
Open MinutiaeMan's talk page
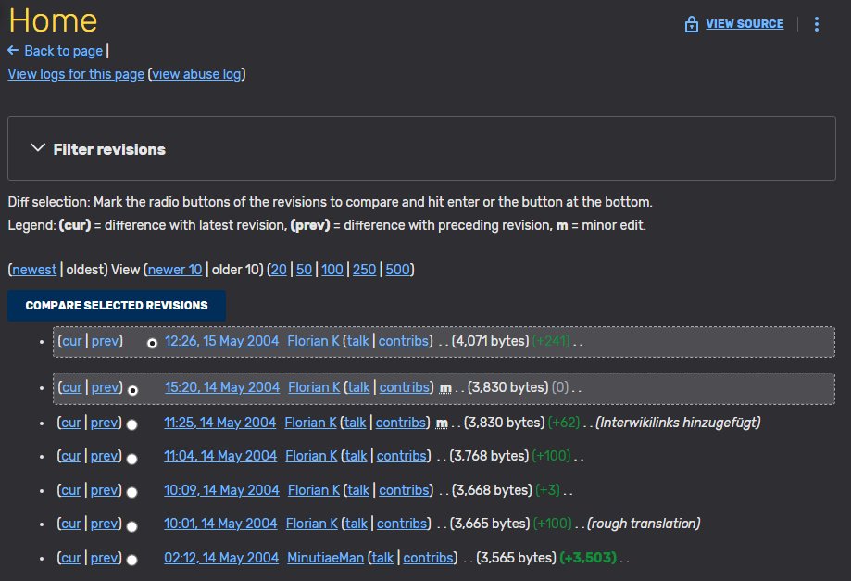tap(382, 558)
